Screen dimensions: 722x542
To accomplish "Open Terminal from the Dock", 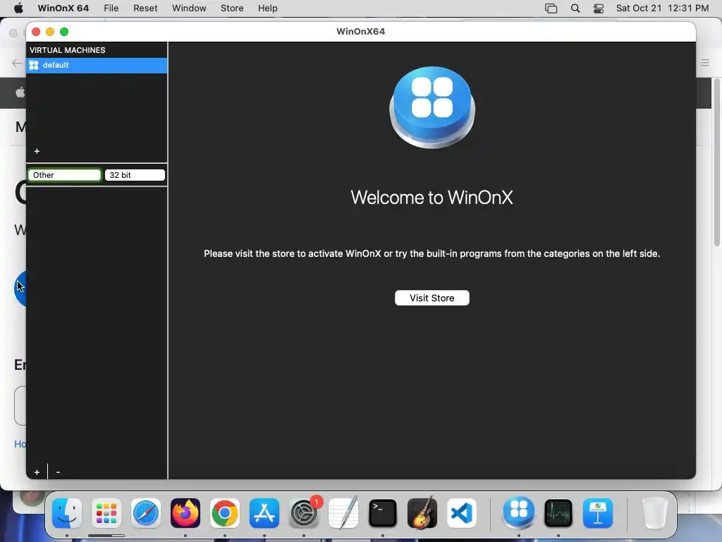I will (383, 513).
